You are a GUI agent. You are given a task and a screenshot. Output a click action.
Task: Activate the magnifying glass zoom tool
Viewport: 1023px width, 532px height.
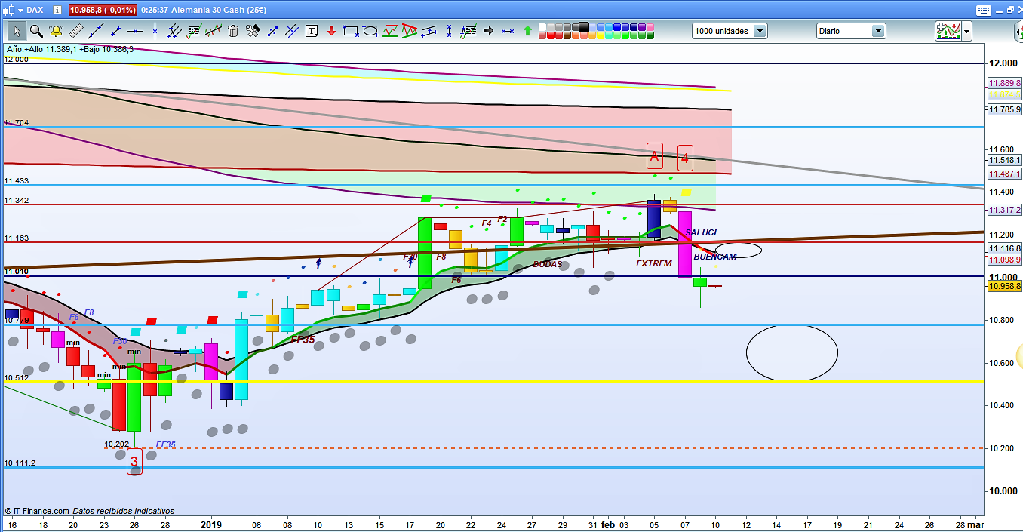coord(36,31)
